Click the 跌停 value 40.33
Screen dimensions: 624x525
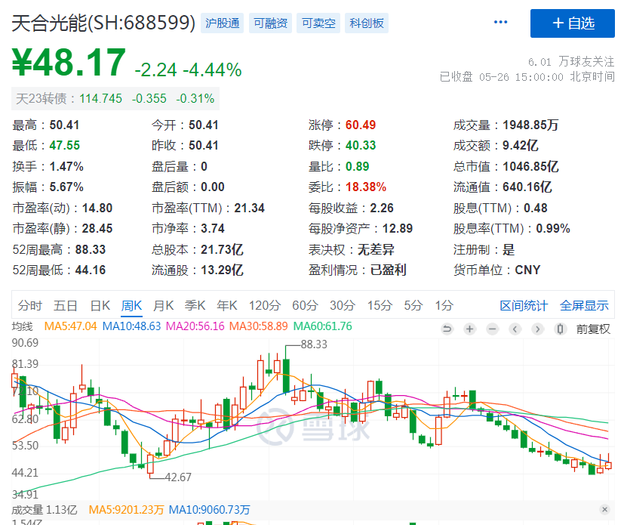[361, 145]
